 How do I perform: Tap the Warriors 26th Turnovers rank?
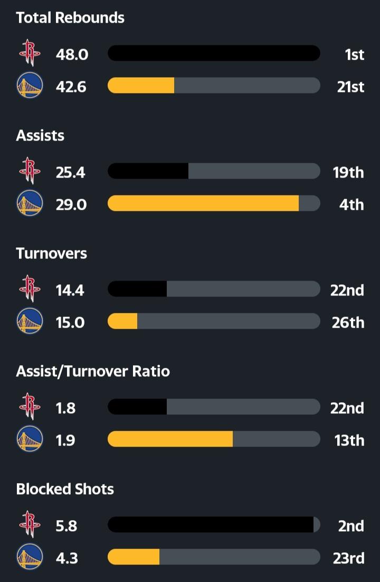pos(348,322)
